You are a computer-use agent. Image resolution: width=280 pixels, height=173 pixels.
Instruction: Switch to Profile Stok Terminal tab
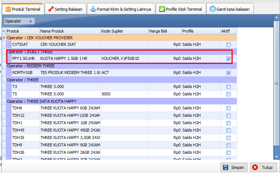pos(181,9)
